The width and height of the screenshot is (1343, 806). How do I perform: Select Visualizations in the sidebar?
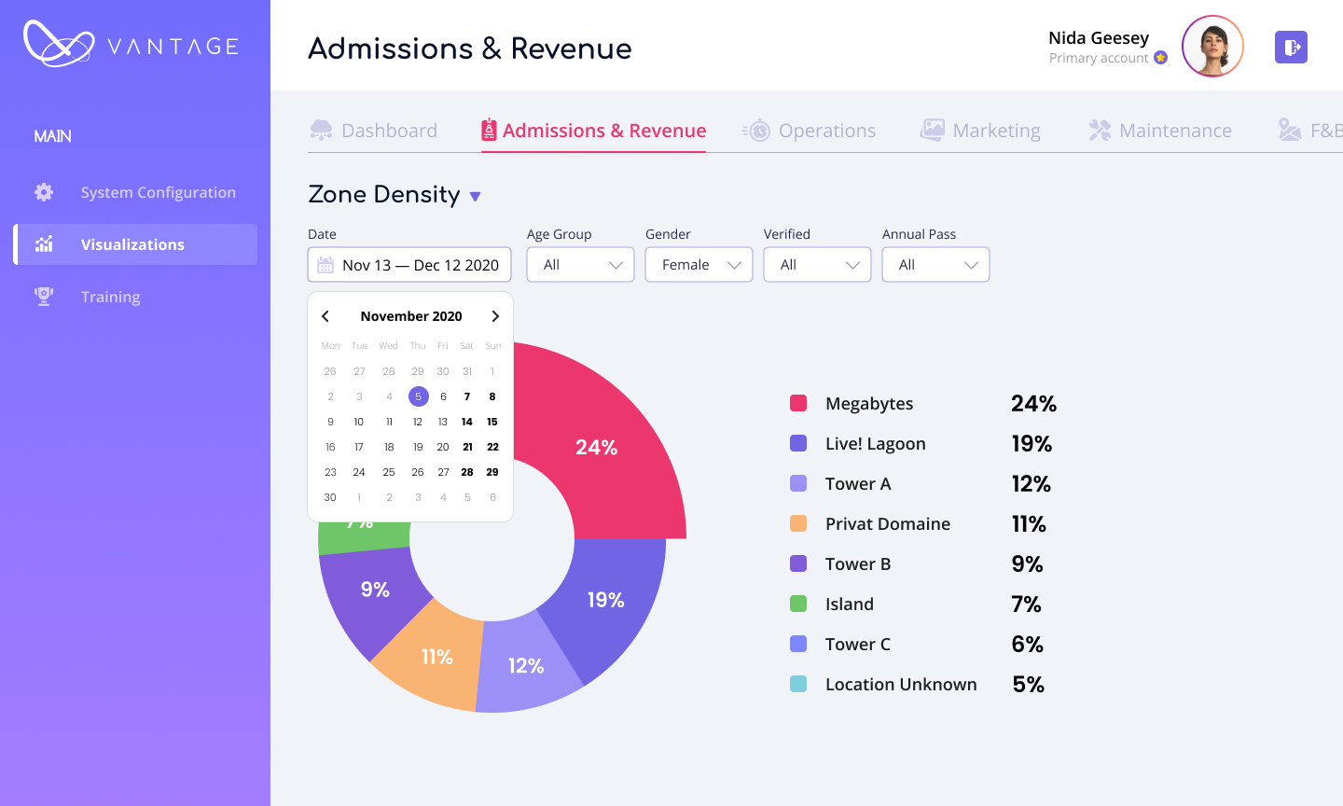(135, 244)
